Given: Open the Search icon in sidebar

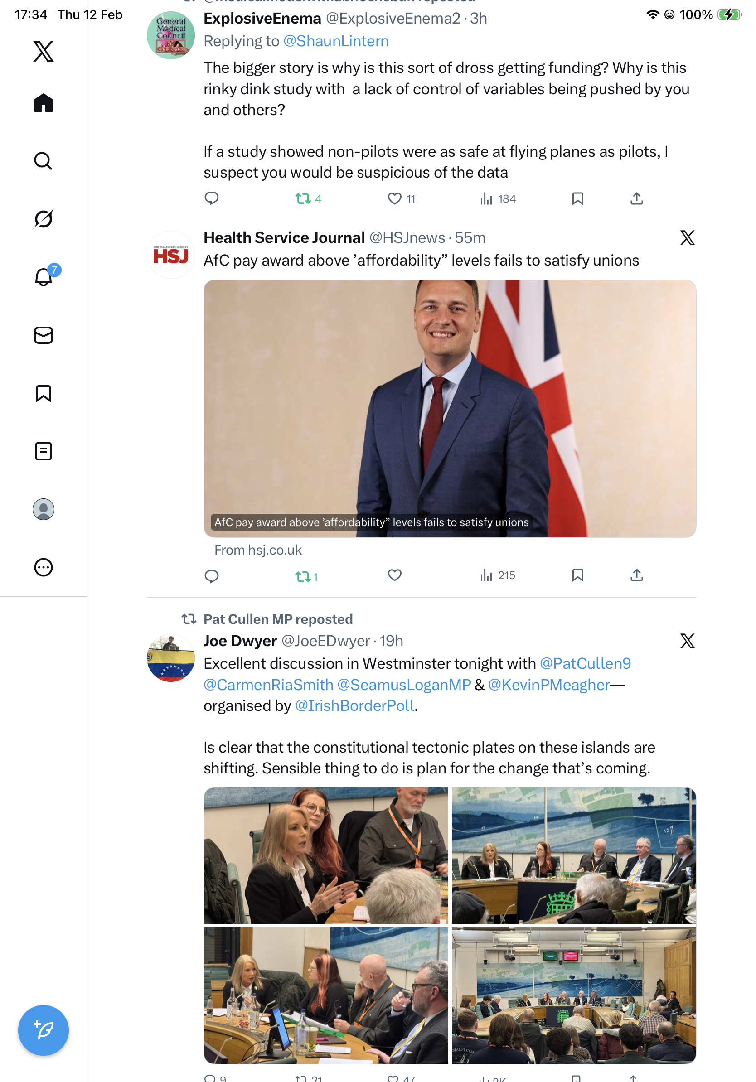Looking at the screenshot, I should pos(44,161).
